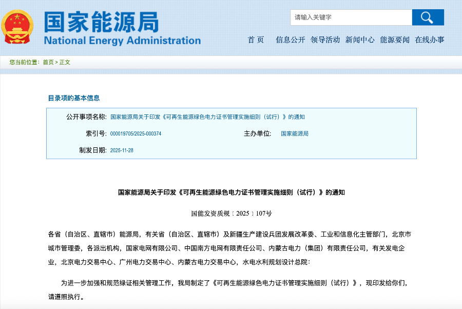This screenshot has width=462, height=309.
Task: Click the 国家能源局 host unit link
Action: point(295,133)
